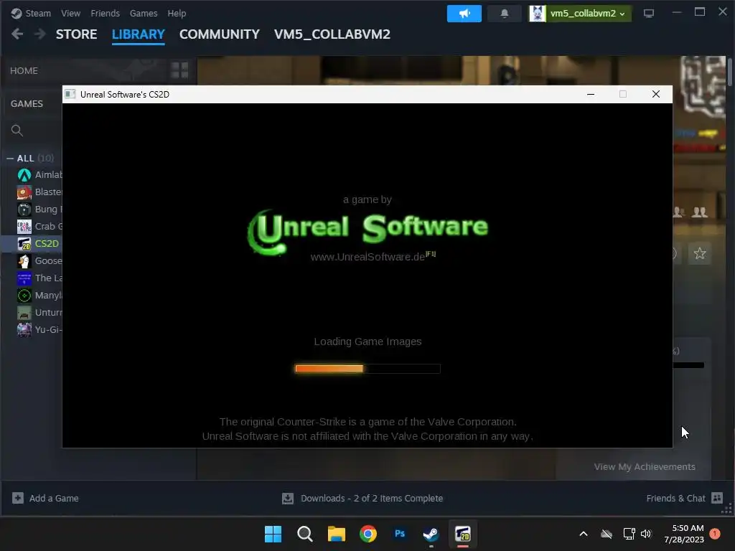The width and height of the screenshot is (735, 551).
Task: Select Blaster game in the library list
Action: click(x=39, y=192)
